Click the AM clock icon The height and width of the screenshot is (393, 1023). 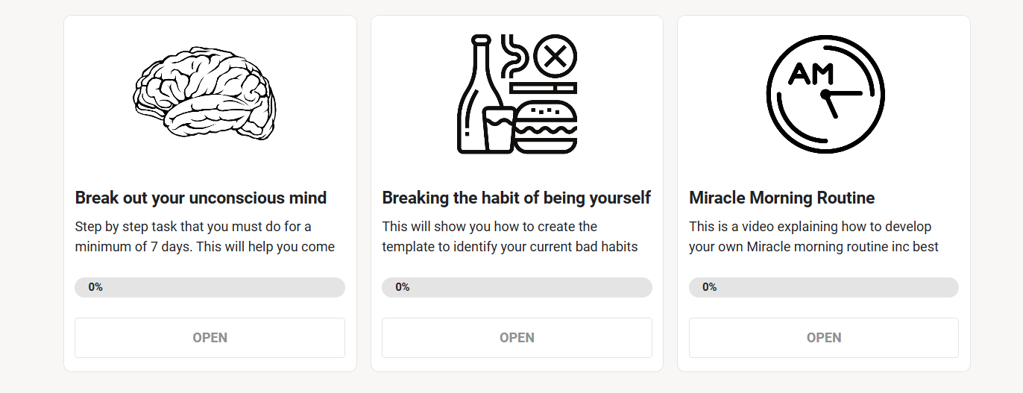(x=825, y=93)
